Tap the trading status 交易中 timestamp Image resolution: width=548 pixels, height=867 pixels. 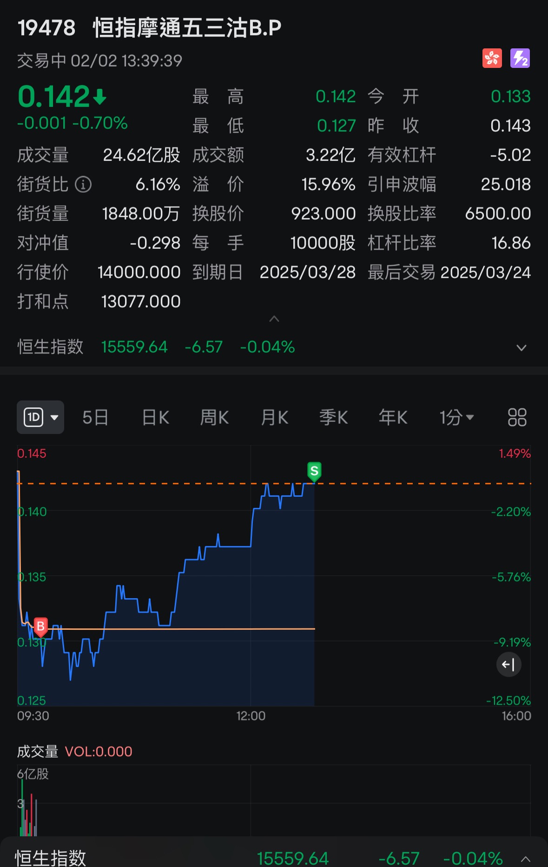[x=99, y=60]
